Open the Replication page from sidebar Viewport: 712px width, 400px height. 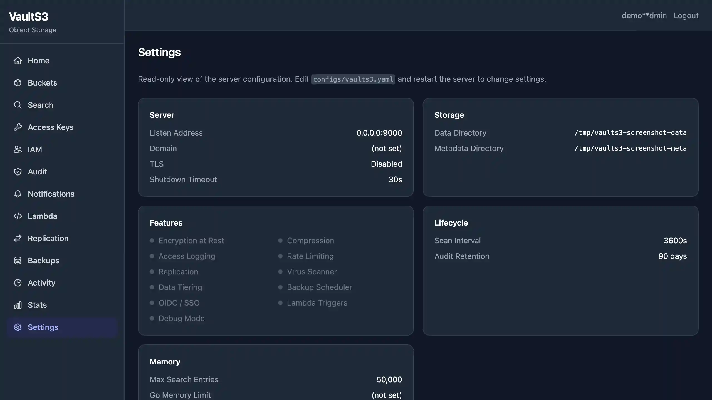48,238
